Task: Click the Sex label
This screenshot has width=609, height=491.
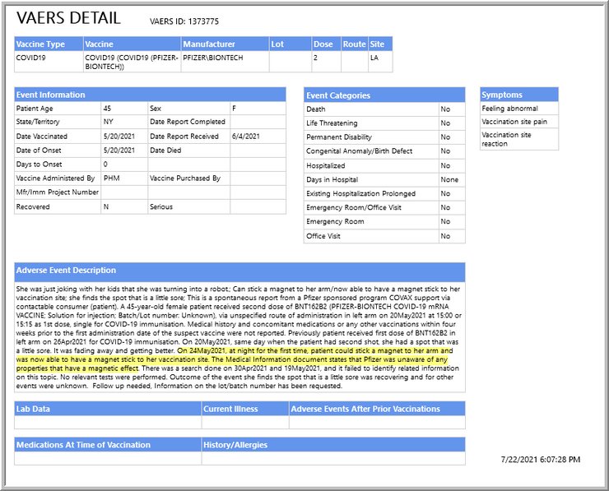Action: pyautogui.click(x=156, y=109)
